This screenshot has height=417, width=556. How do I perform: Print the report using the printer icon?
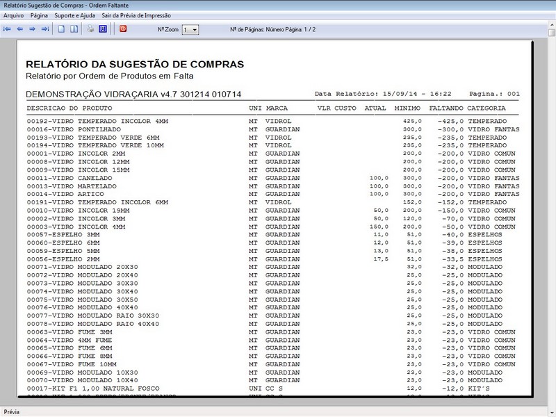pos(90,29)
